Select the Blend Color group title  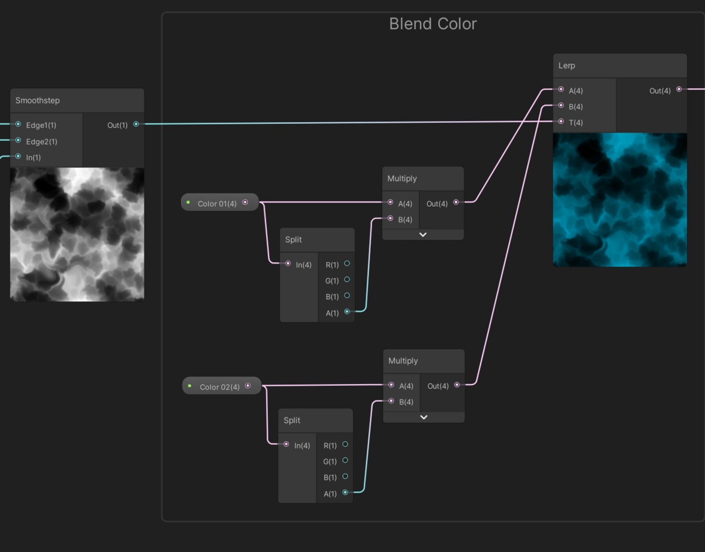tap(433, 24)
